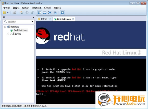Open the snapshot manager icon
This screenshot has height=109, width=148.
click(x=32, y=12)
